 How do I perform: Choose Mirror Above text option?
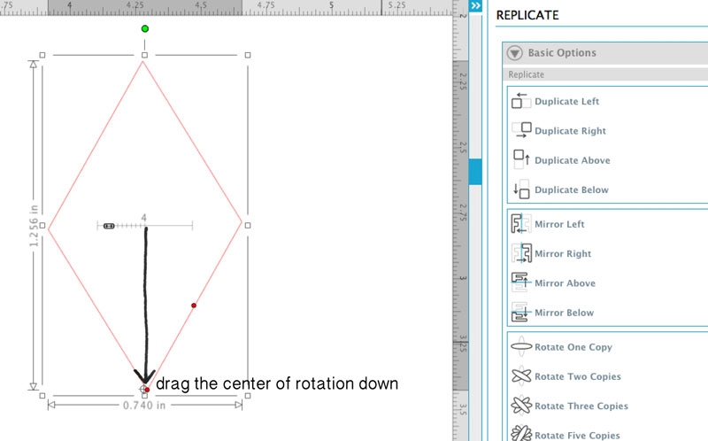pos(565,283)
